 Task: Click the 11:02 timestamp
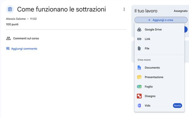click(33, 19)
